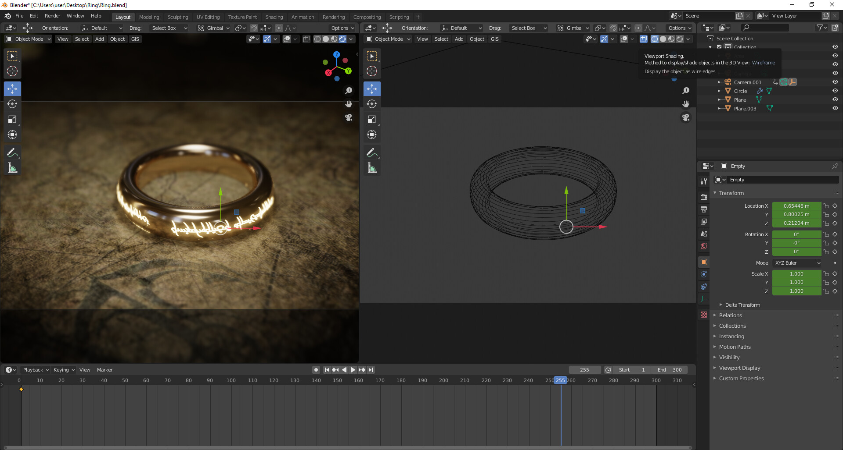Image resolution: width=843 pixels, height=450 pixels.
Task: Lock the Location X value
Action: coord(826,206)
